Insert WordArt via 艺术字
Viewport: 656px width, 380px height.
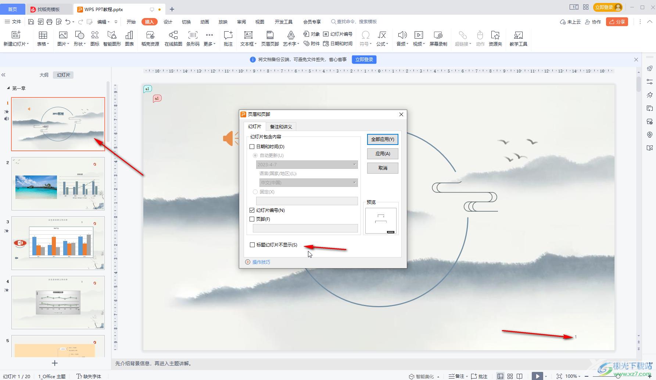291,39
